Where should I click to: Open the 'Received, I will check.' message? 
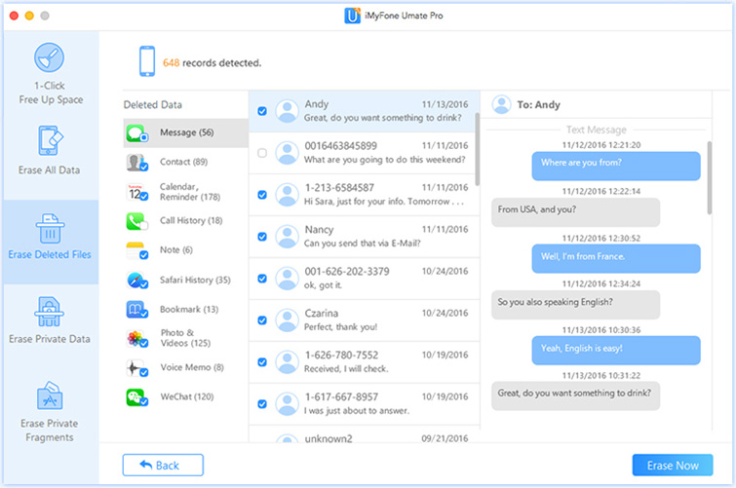(x=365, y=362)
